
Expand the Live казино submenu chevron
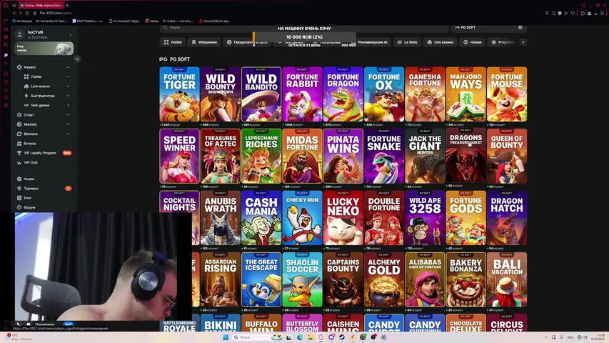69,86
